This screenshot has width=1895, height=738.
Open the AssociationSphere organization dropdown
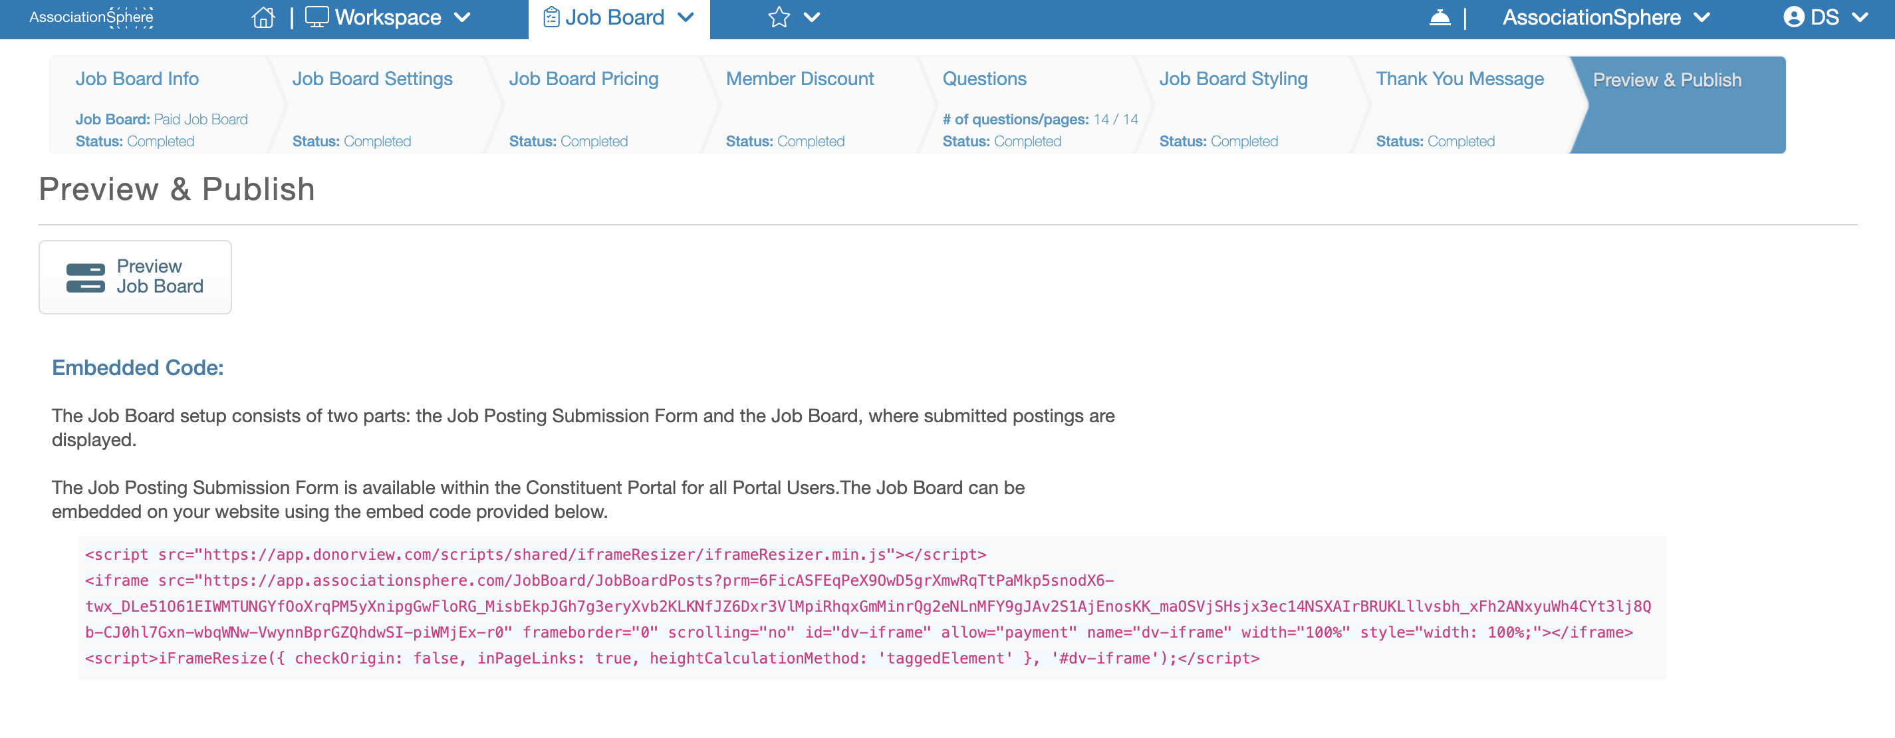click(1606, 17)
